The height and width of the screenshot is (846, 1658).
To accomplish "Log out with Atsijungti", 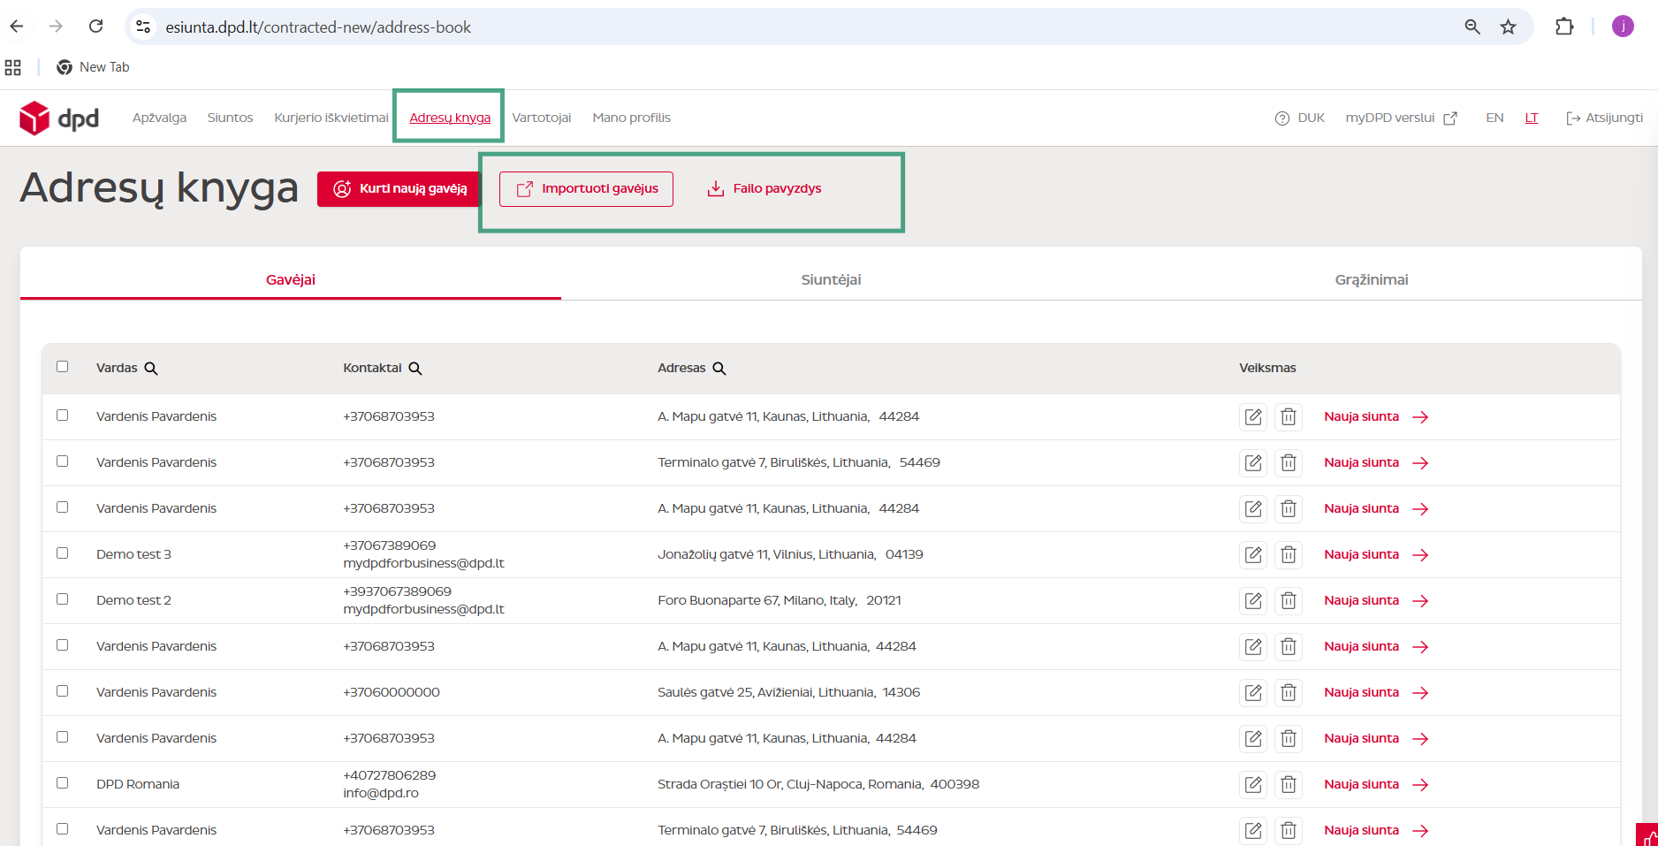I will (x=1604, y=118).
